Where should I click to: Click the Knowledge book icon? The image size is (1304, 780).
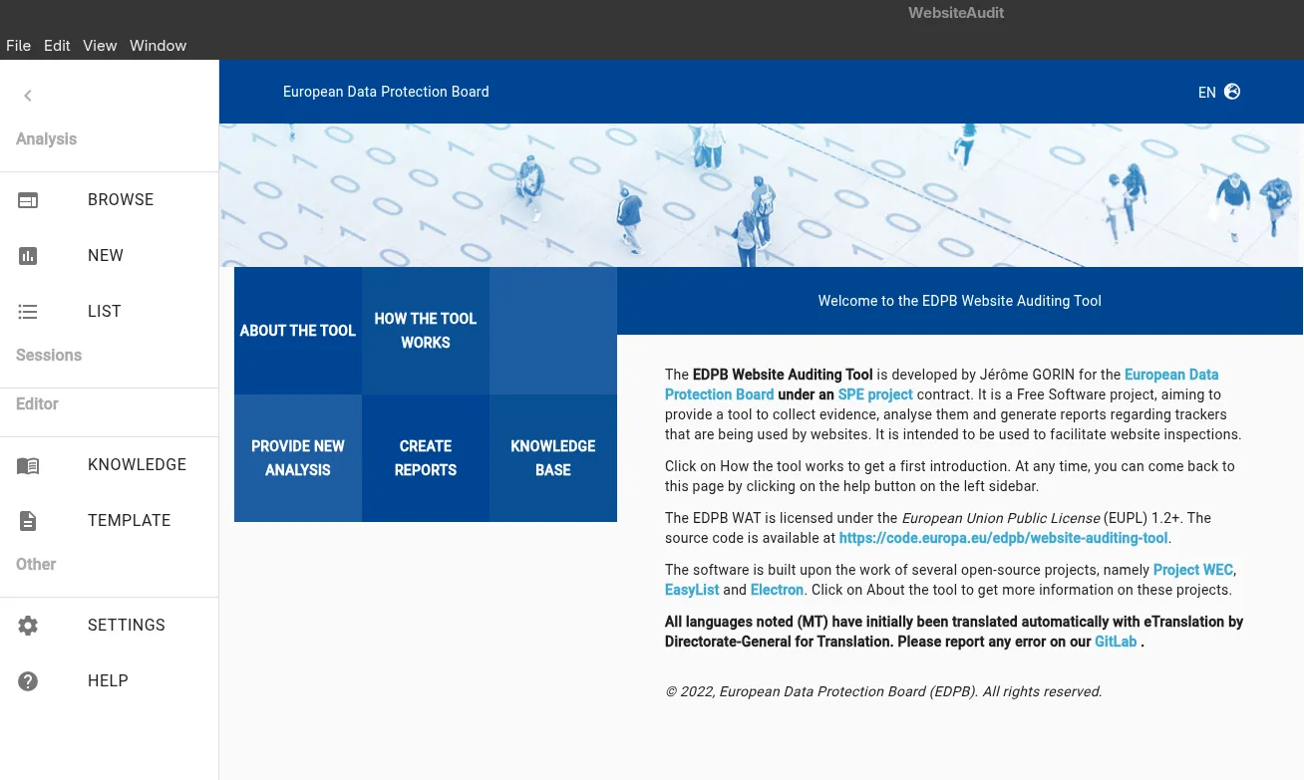pos(28,465)
